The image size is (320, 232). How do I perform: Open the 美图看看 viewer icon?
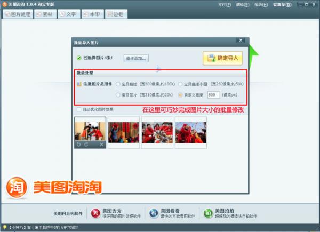pos(154,213)
